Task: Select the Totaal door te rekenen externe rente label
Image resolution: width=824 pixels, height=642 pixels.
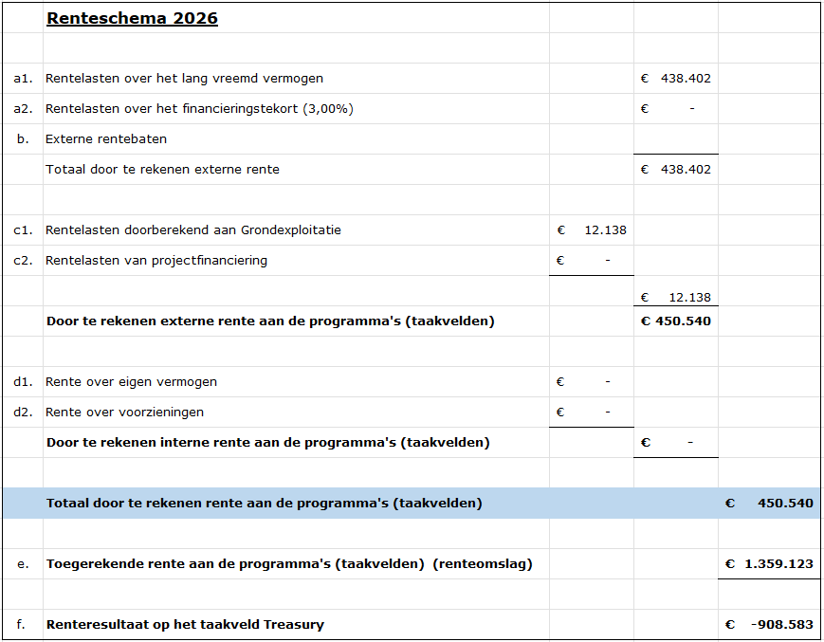Action: click(x=162, y=170)
